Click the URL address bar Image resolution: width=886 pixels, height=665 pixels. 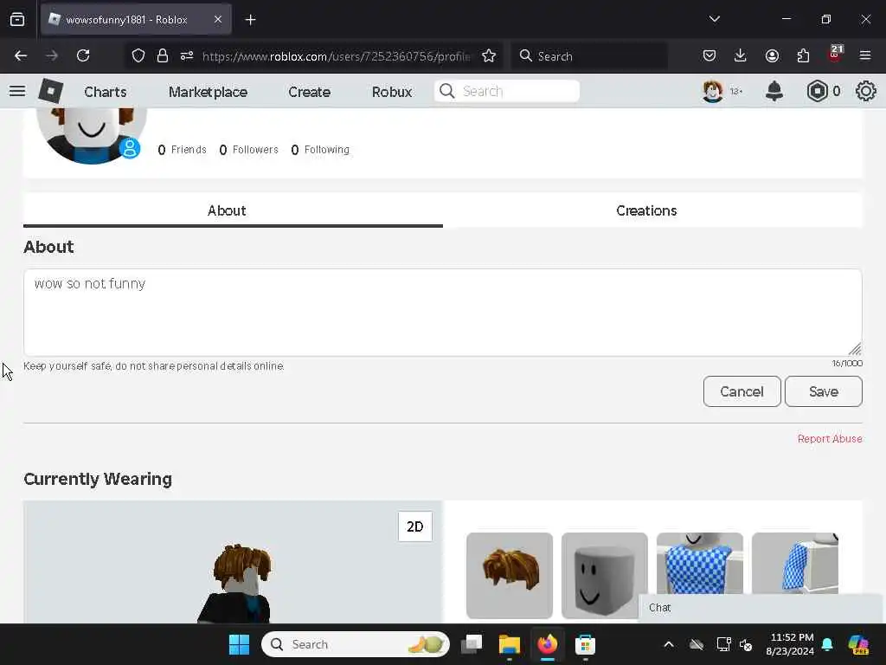336,56
